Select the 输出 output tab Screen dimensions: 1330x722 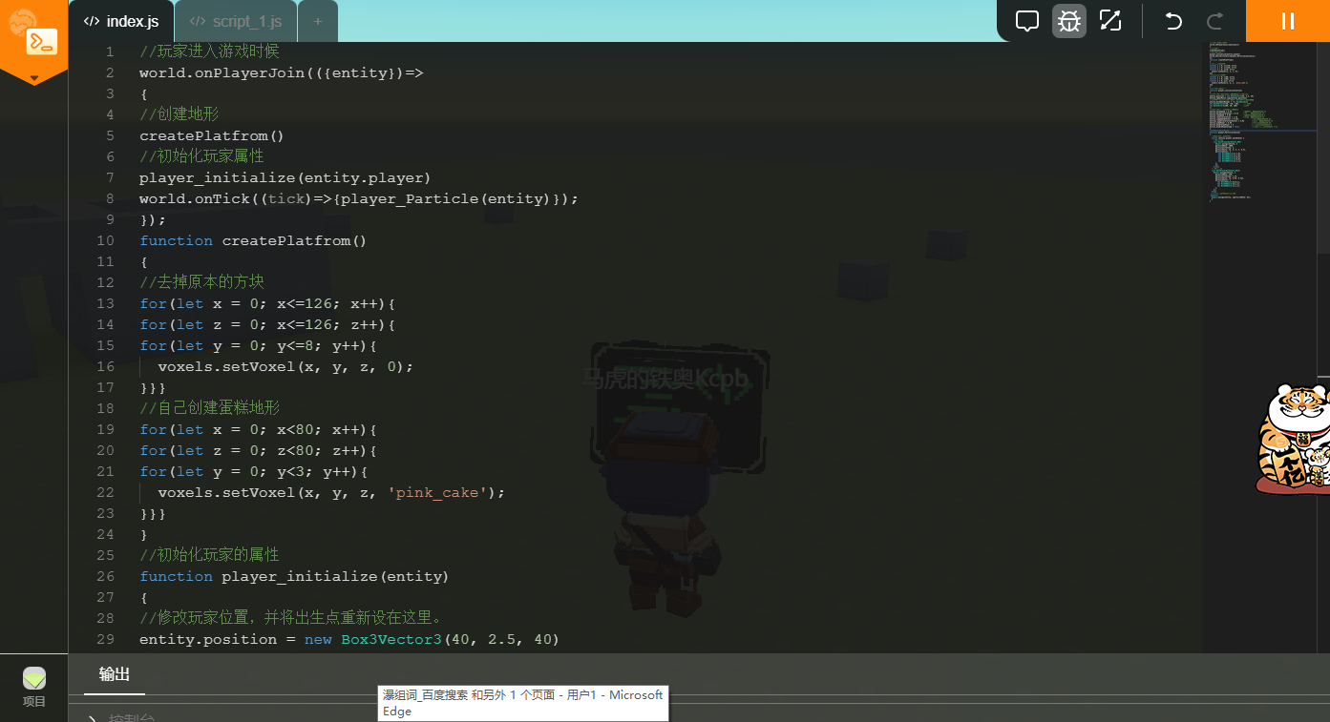(x=115, y=674)
